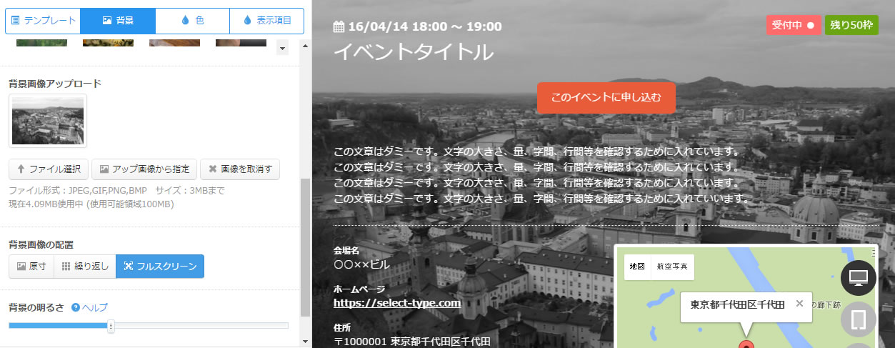Image resolution: width=895 pixels, height=348 pixels.
Task: Select the 繰り返し background placement option
Action: coord(85,267)
